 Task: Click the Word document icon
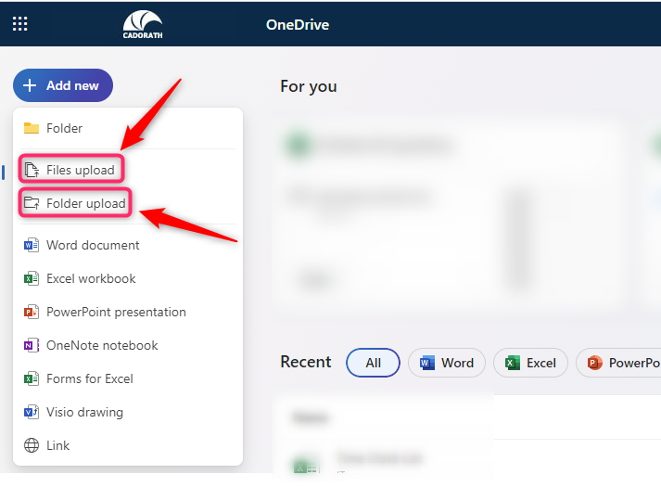click(x=32, y=245)
